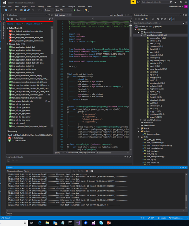The image size is (189, 226).
Task: Open the Any CPU platform dropdown
Action: (x=64, y=10)
